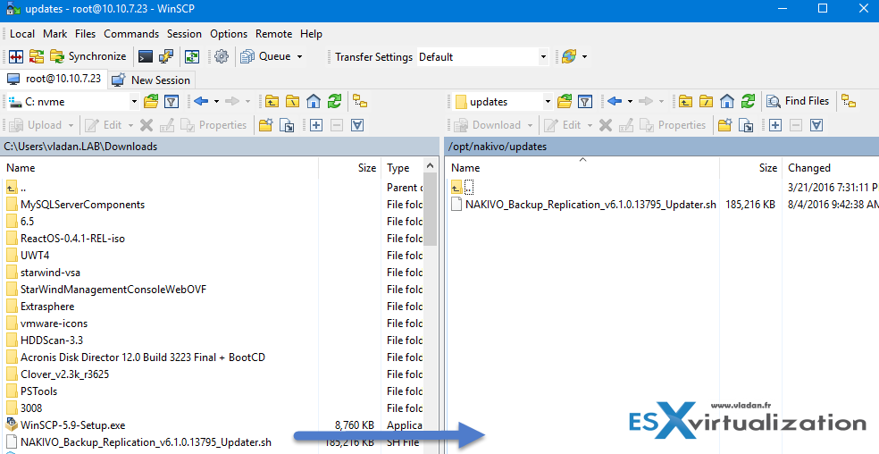This screenshot has height=454, width=879.
Task: Open the Help menu
Action: coord(311,34)
